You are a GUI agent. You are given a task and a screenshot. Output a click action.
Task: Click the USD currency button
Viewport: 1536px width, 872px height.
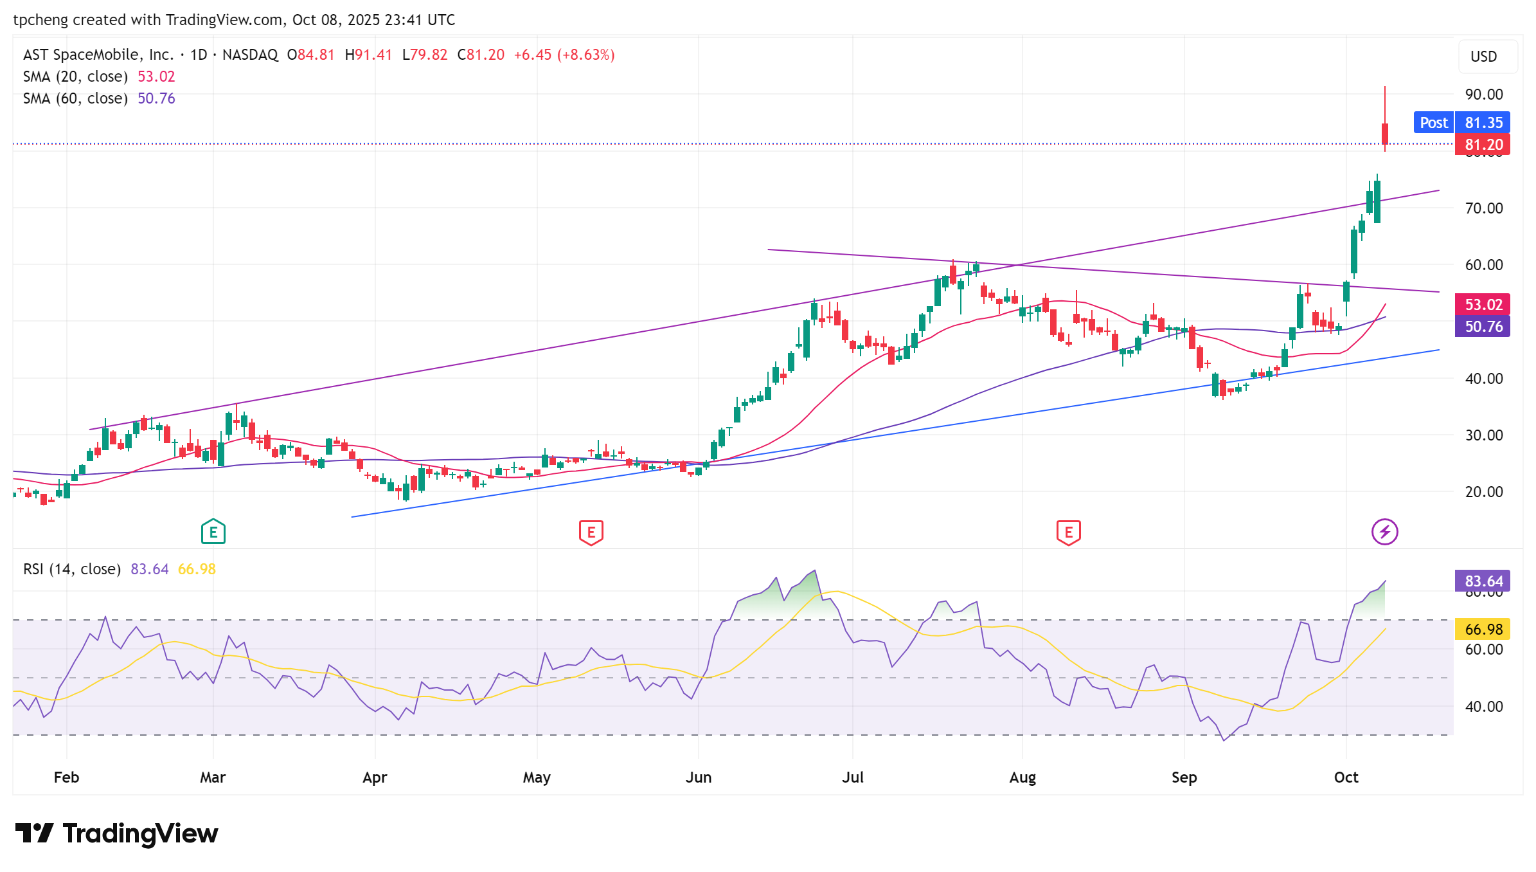[x=1483, y=57]
